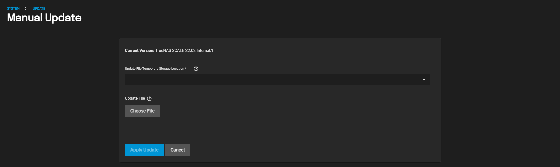Open help tooltip for Temporary Storage Location
Image resolution: width=560 pixels, height=167 pixels.
pyautogui.click(x=196, y=69)
